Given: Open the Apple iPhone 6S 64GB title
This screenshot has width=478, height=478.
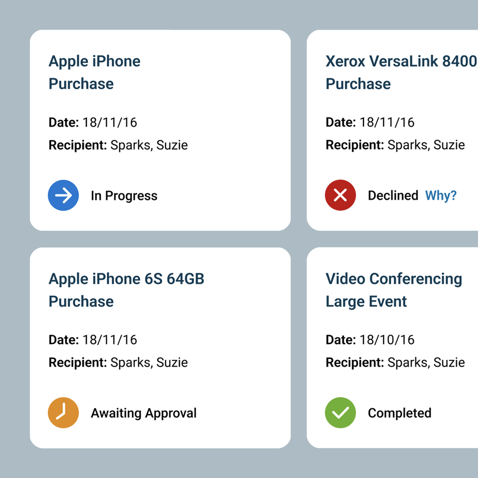Looking at the screenshot, I should pyautogui.click(x=126, y=290).
